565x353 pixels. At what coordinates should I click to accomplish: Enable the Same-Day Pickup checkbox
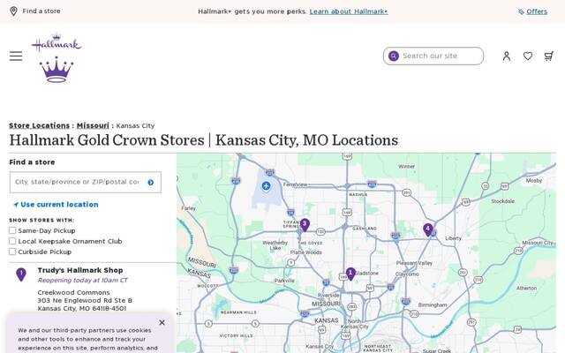pos(12,230)
